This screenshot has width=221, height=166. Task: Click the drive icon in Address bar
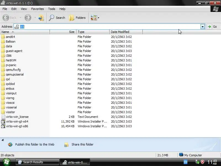[x=17, y=27]
